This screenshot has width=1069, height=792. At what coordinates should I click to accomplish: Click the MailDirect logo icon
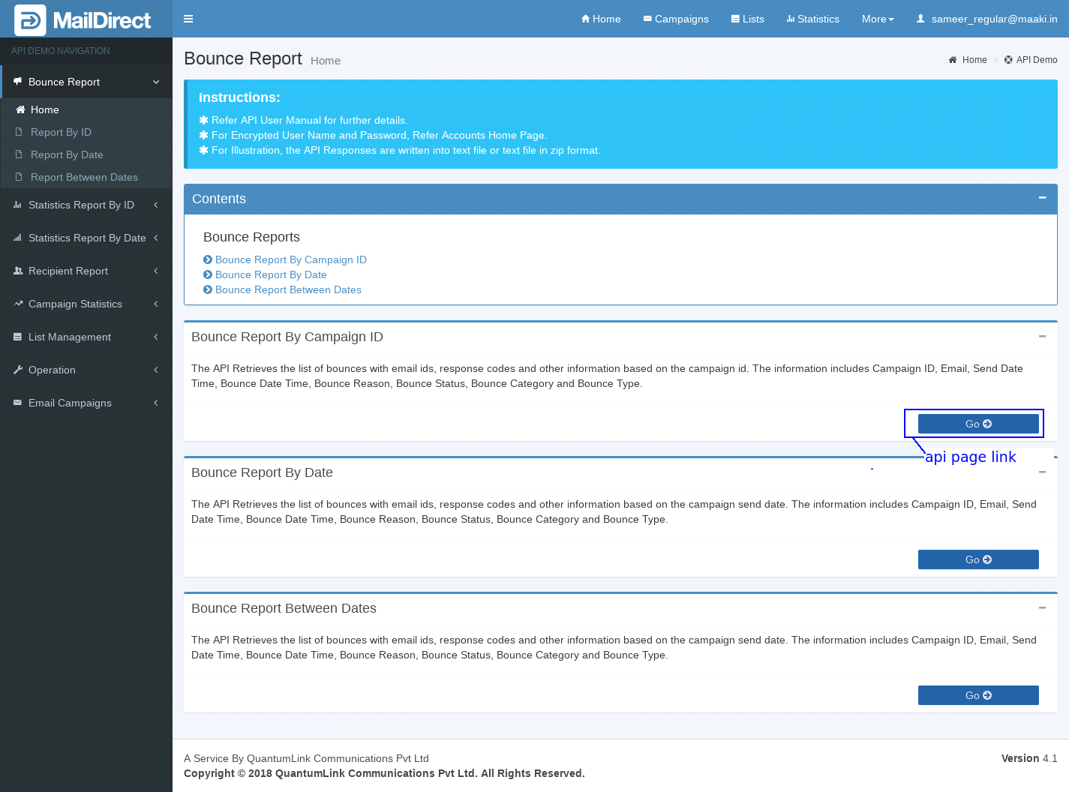pyautogui.click(x=30, y=20)
